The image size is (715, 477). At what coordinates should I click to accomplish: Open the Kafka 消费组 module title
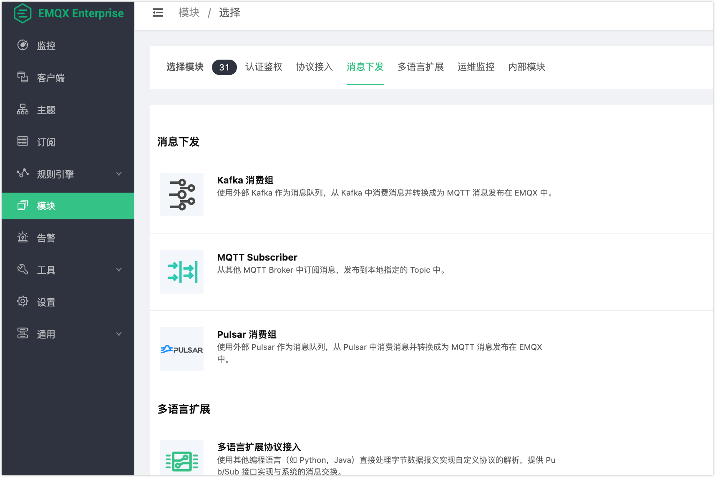point(245,180)
